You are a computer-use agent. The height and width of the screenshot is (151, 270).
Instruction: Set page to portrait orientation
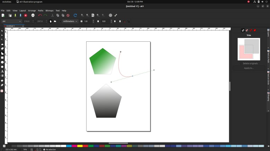pos(51,21)
